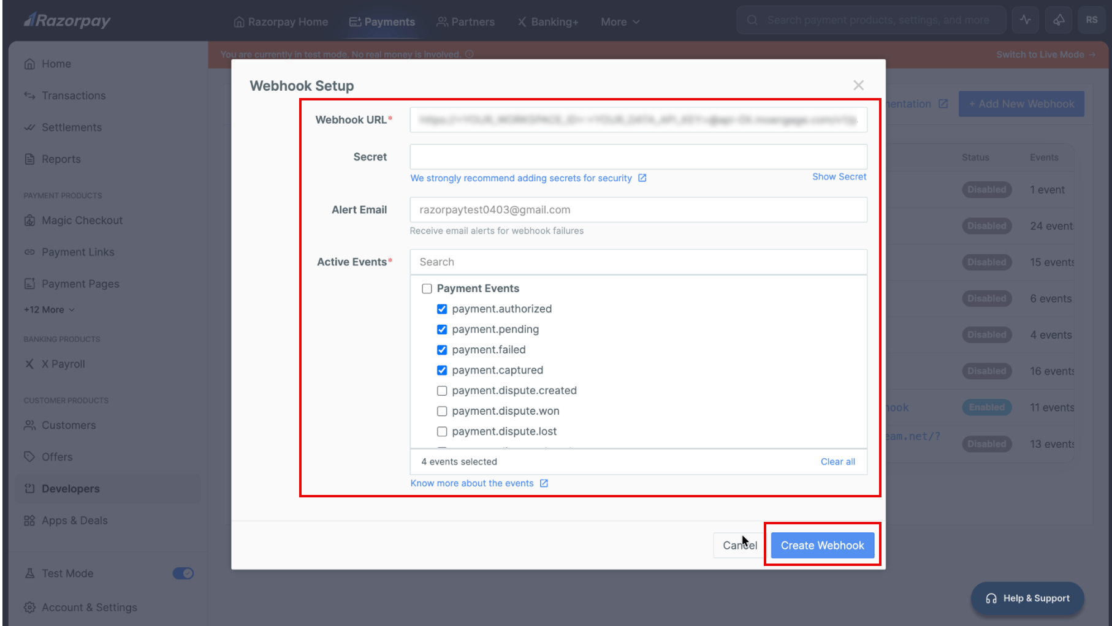Image resolution: width=1112 pixels, height=626 pixels.
Task: Close the Webhook Setup dialog
Action: click(x=858, y=86)
